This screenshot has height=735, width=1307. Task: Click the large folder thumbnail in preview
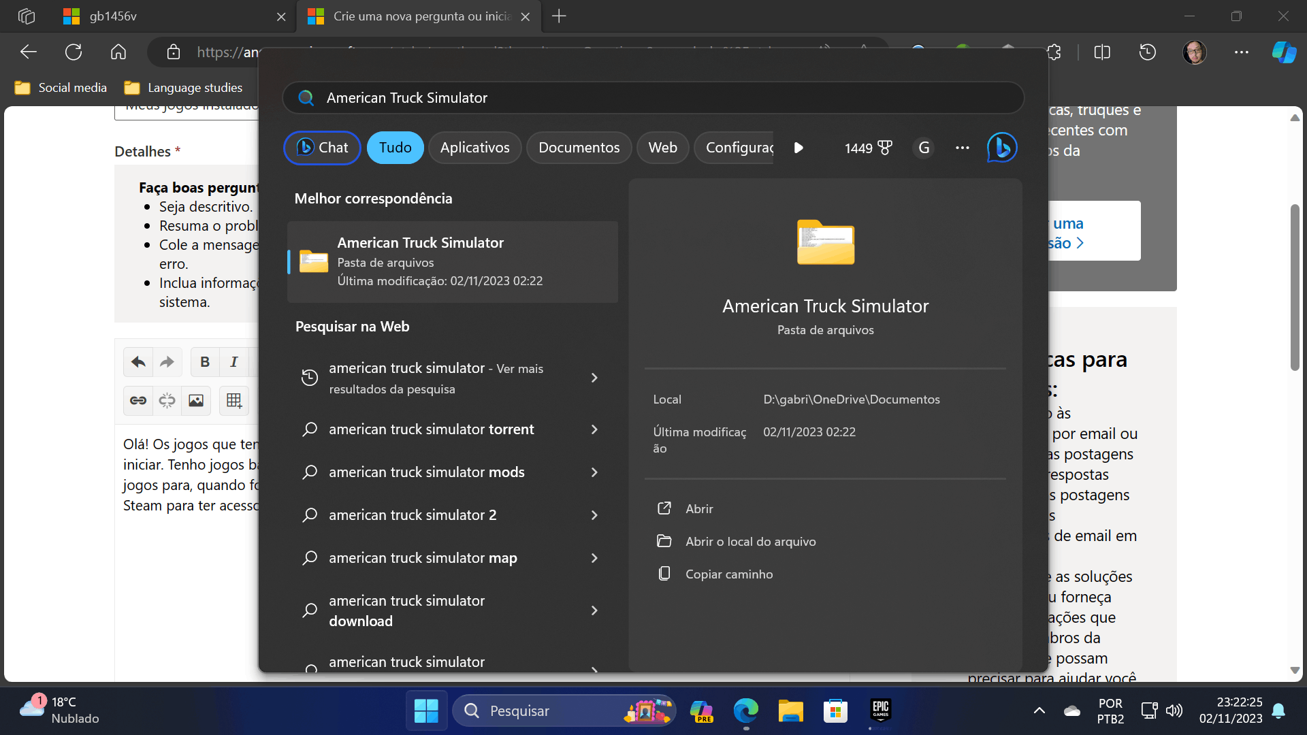[826, 242]
